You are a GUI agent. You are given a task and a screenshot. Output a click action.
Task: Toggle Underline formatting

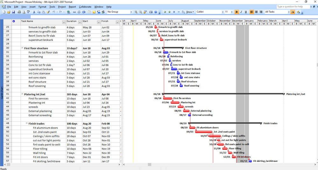click(246, 12)
